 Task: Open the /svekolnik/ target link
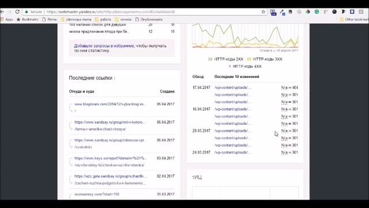[83, 147]
